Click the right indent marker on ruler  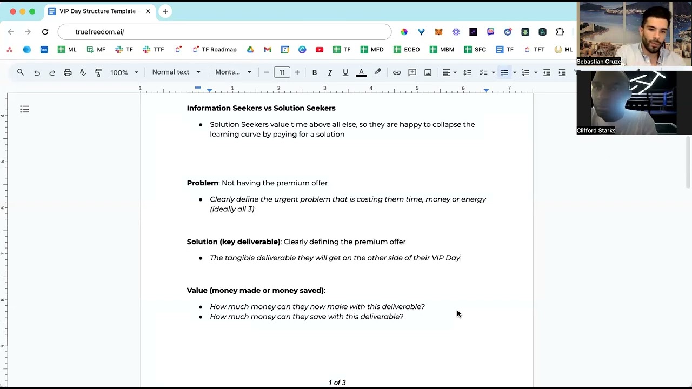tap(486, 90)
